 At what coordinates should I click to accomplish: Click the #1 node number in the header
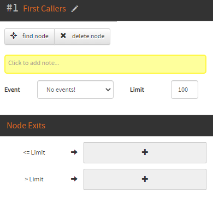(12, 8)
